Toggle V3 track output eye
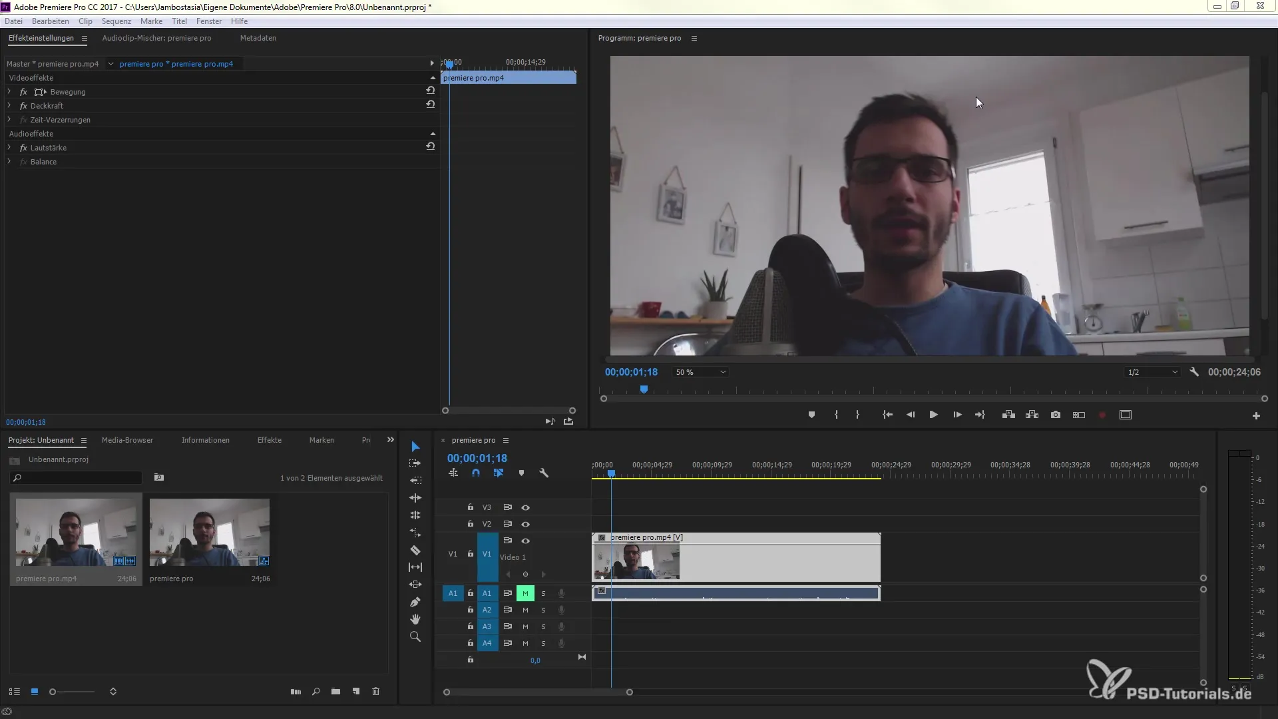Viewport: 1278px width, 719px height. [x=525, y=507]
